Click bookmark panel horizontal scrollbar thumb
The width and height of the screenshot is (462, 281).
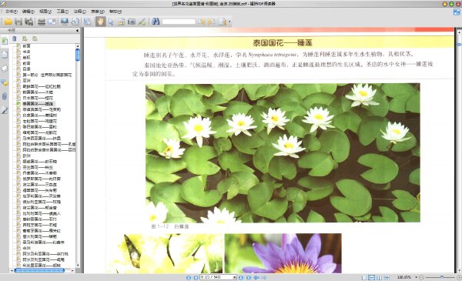click(x=39, y=270)
